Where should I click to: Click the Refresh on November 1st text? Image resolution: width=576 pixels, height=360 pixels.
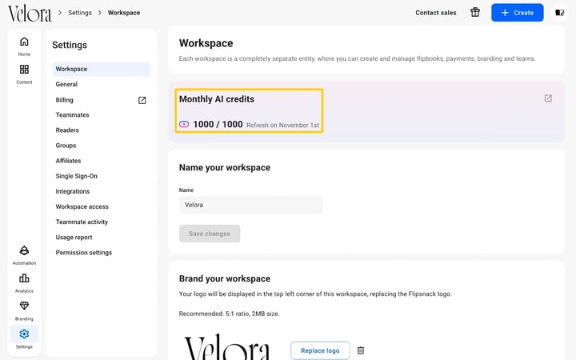pos(282,126)
